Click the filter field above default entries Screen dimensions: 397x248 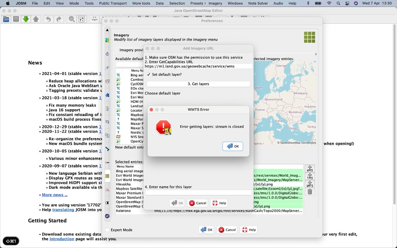[130, 64]
